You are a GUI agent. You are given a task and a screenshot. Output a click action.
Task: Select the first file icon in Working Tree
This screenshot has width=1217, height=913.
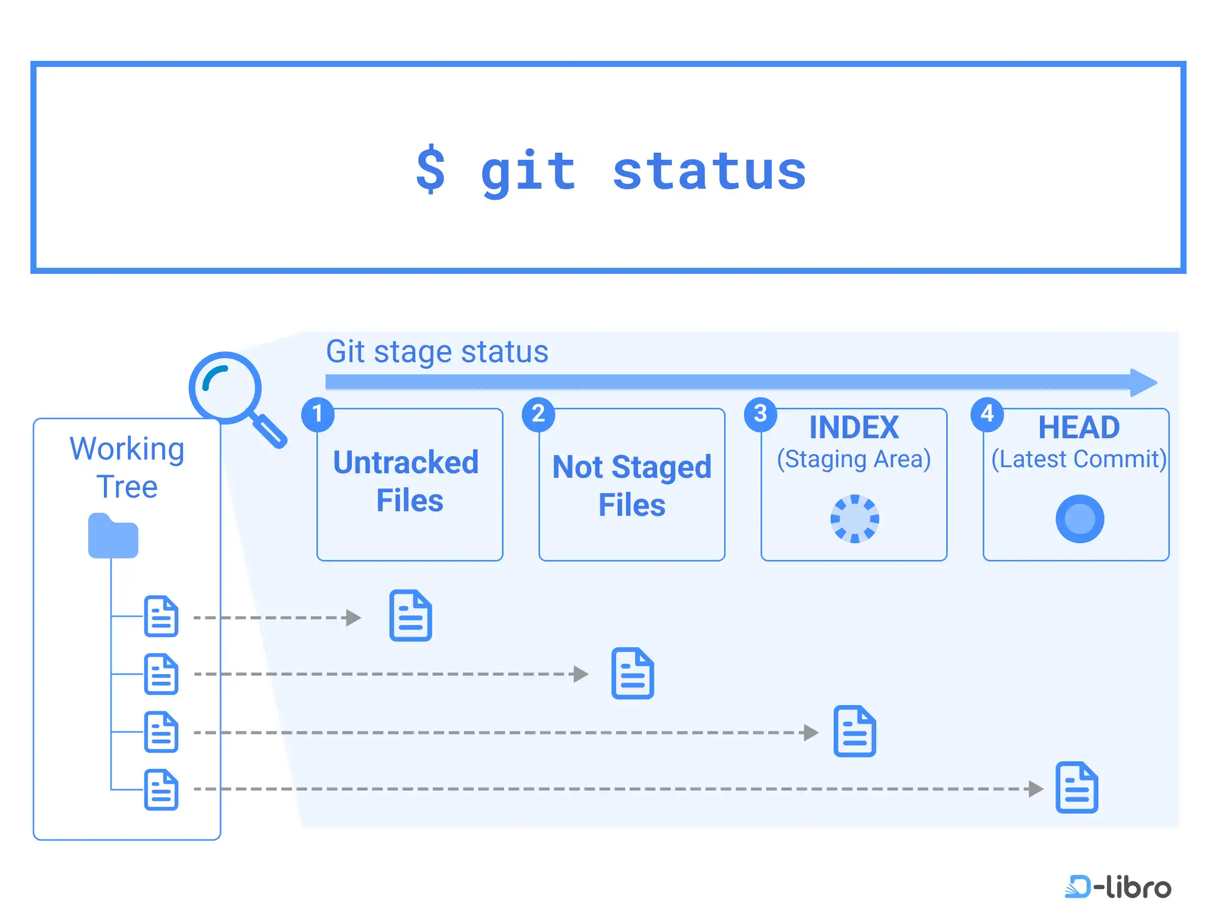click(x=161, y=616)
